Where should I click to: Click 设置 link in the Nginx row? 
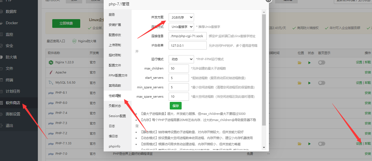tap(359, 62)
